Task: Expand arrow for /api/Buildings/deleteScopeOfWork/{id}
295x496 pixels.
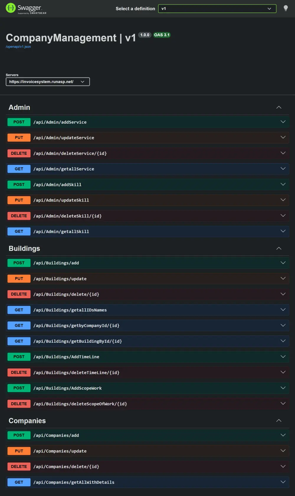Action: (283, 403)
